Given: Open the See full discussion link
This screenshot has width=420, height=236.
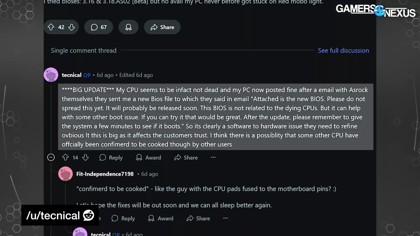Looking at the screenshot, I should [343, 50].
